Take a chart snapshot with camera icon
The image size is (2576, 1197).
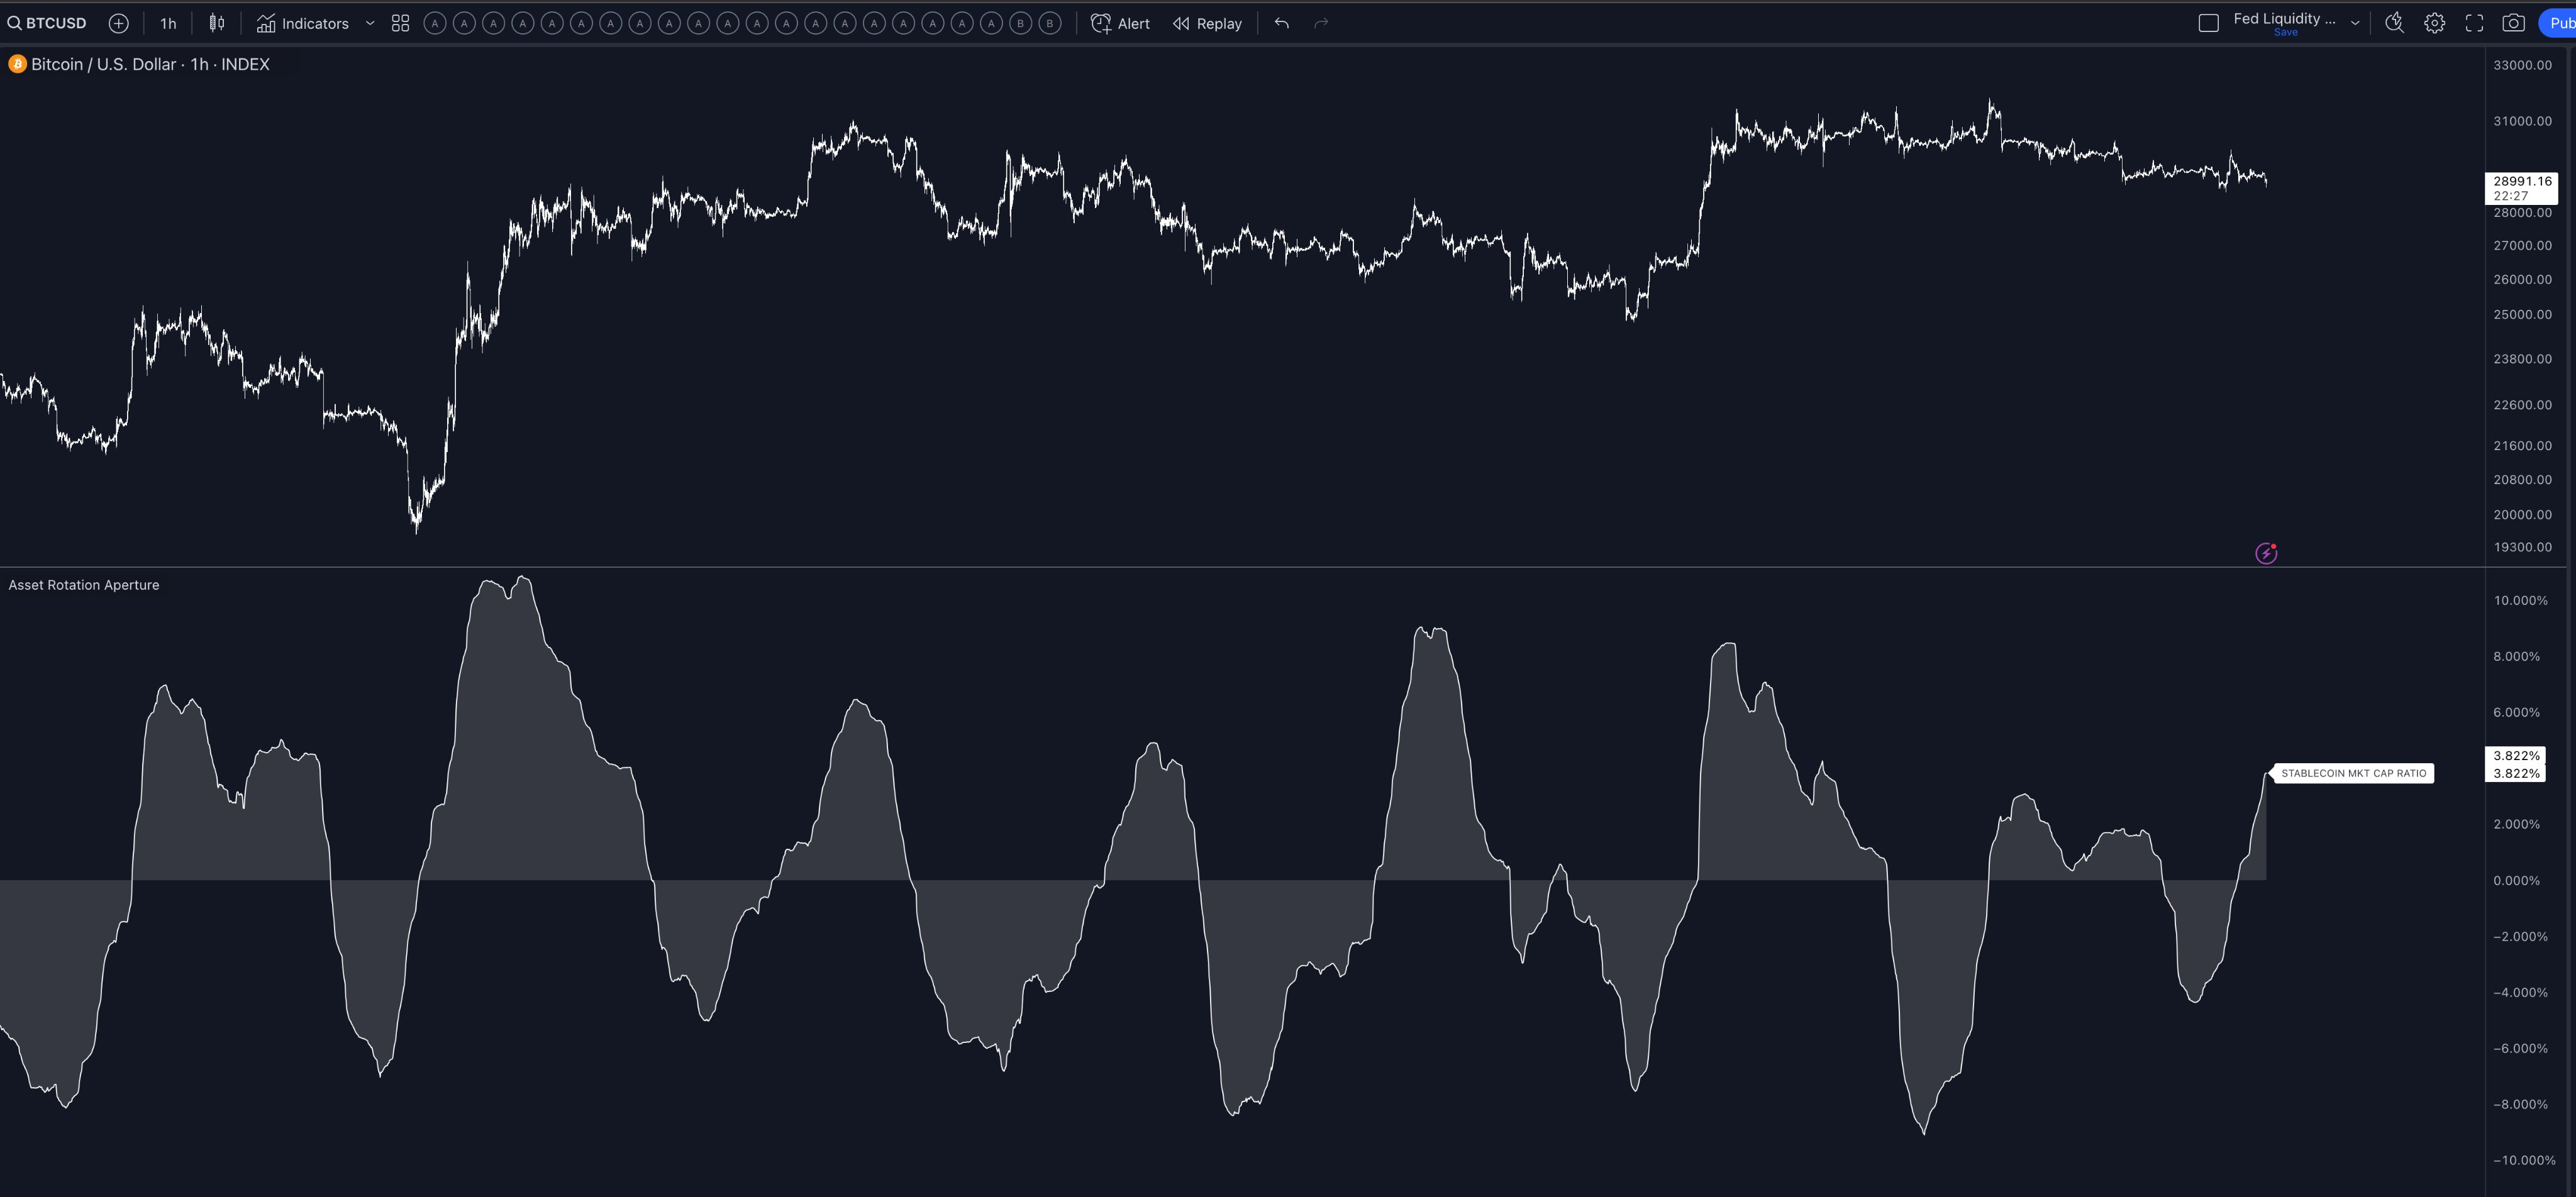tap(2513, 23)
